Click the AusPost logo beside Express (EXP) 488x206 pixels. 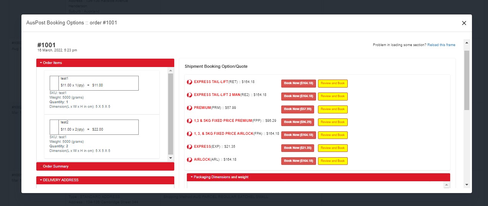click(x=189, y=147)
